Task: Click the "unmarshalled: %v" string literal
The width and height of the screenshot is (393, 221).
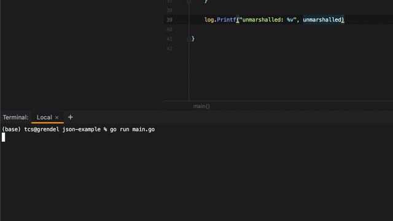Action: click(268, 20)
